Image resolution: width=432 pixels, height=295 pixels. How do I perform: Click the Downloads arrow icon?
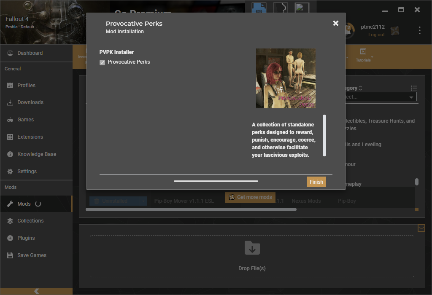(10, 103)
